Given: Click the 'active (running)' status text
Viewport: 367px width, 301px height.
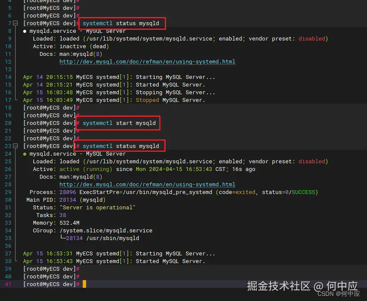Looking at the screenshot, I should [x=86, y=169].
